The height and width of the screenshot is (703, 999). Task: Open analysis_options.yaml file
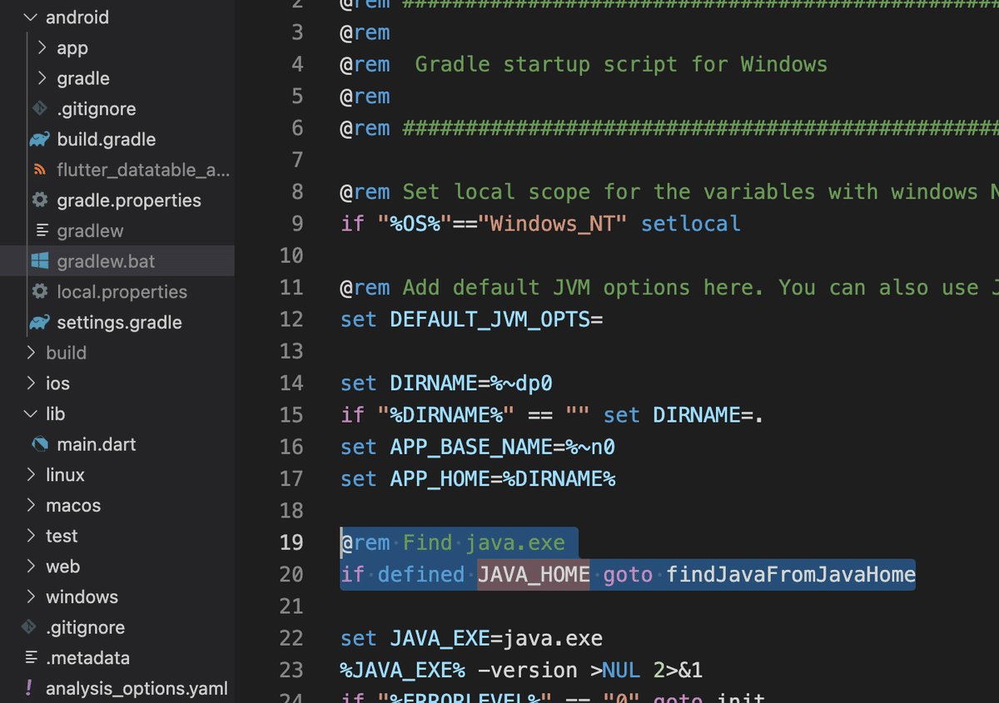pyautogui.click(x=137, y=689)
